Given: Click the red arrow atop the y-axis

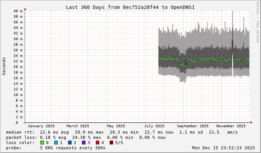Looking at the screenshot, I should coord(25,8).
